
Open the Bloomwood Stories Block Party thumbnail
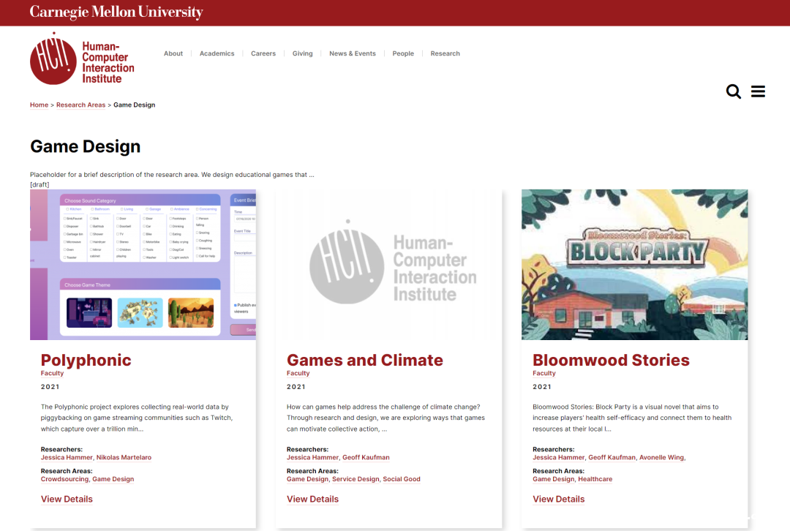(635, 265)
